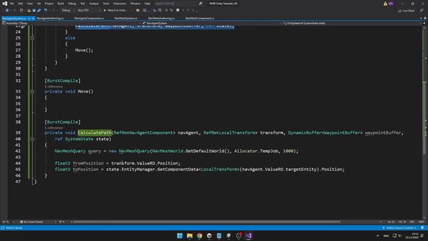Switch to NavMeshComponent.cs tab
The image size is (428, 241).
(x=199, y=18)
